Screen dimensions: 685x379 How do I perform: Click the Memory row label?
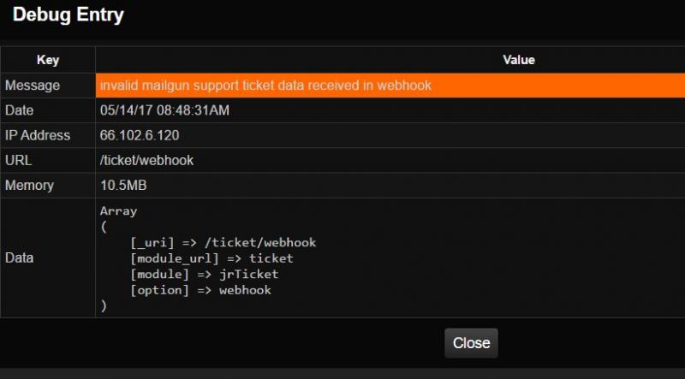(29, 185)
